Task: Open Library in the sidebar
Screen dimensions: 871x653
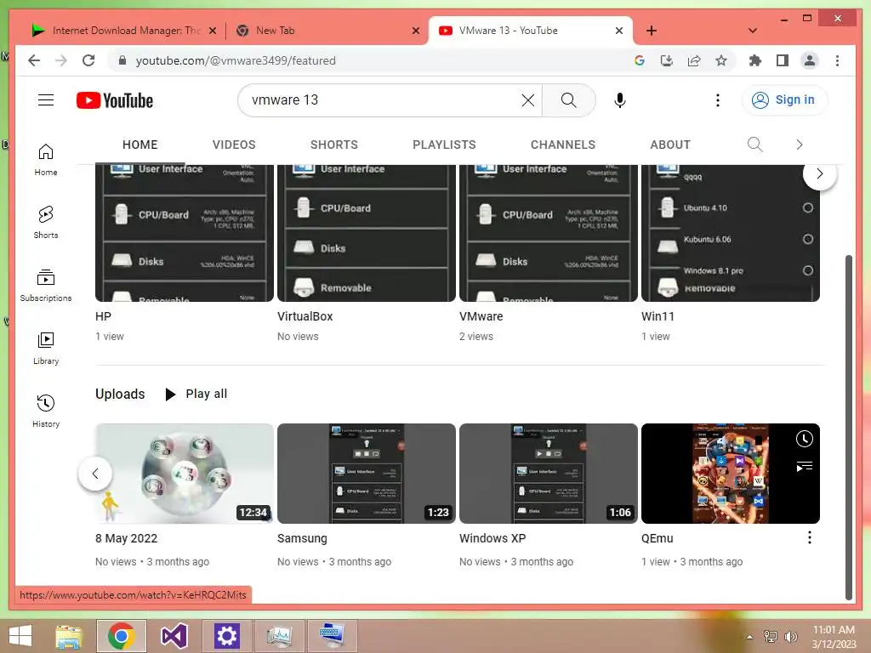Action: 46,348
